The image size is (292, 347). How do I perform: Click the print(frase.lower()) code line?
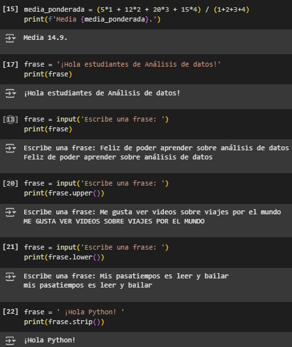[64, 257]
